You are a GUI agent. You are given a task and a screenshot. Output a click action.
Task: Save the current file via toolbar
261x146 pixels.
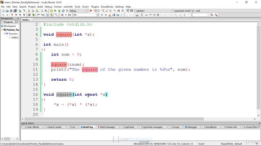[11, 11]
